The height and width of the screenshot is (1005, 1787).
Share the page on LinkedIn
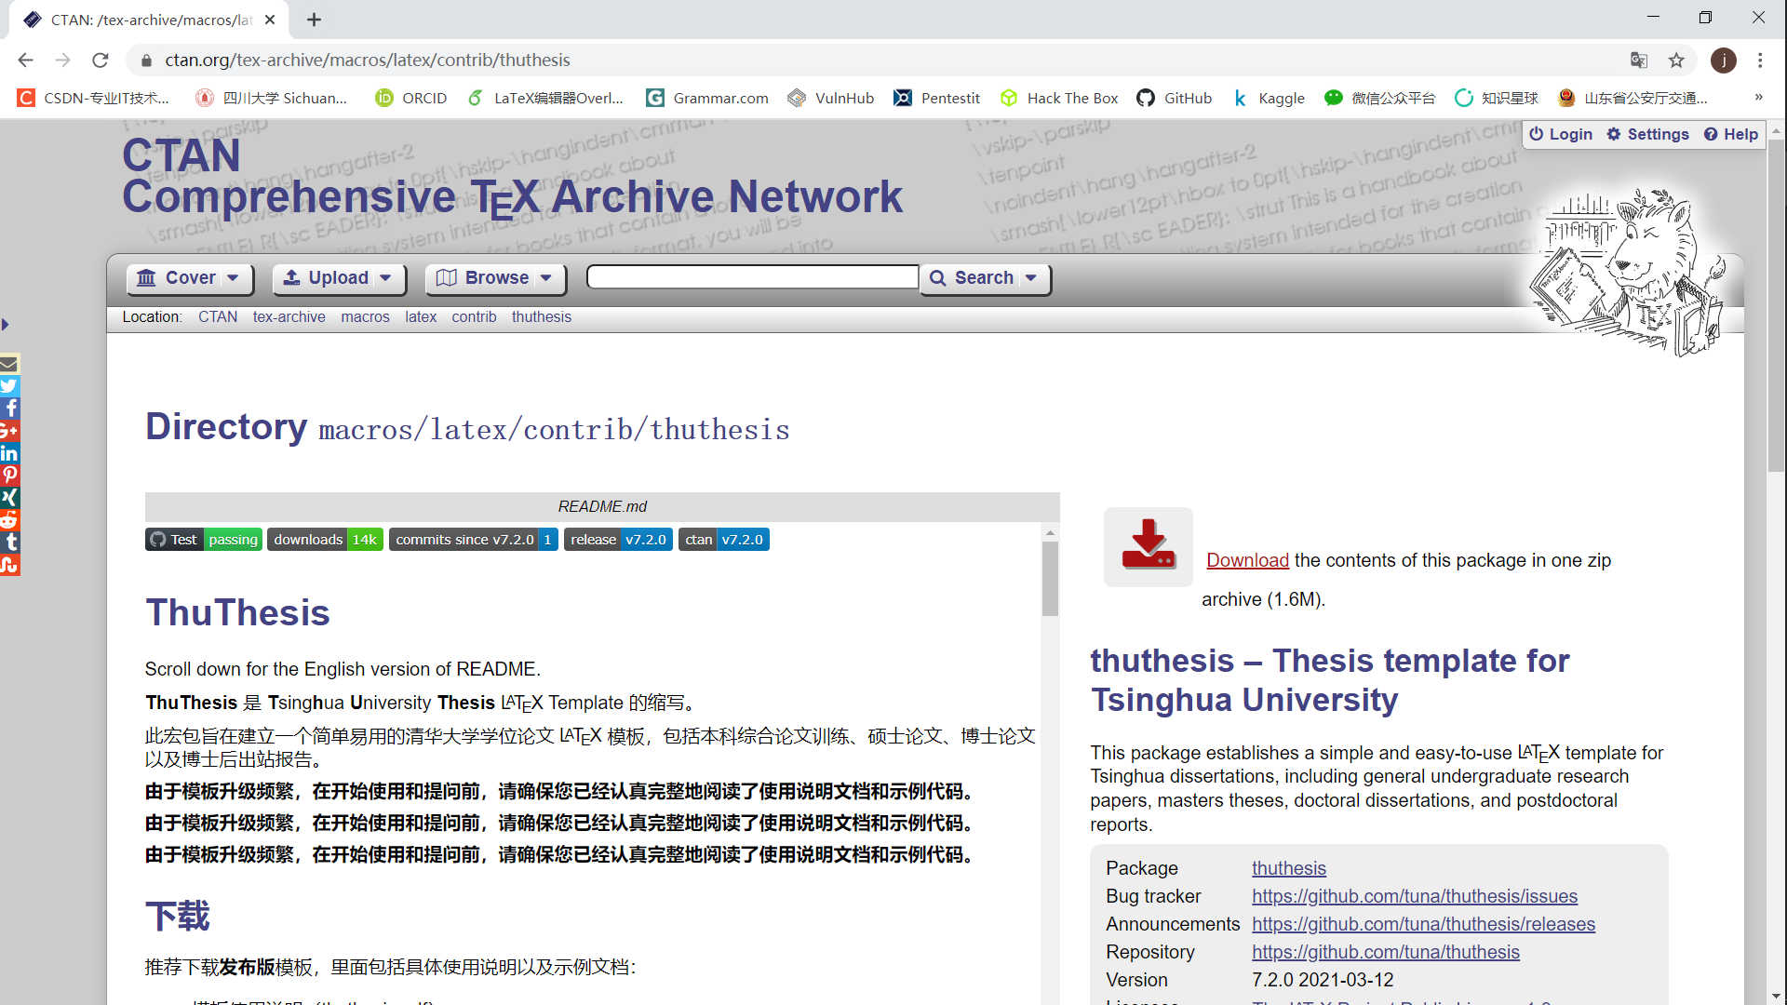coord(9,453)
